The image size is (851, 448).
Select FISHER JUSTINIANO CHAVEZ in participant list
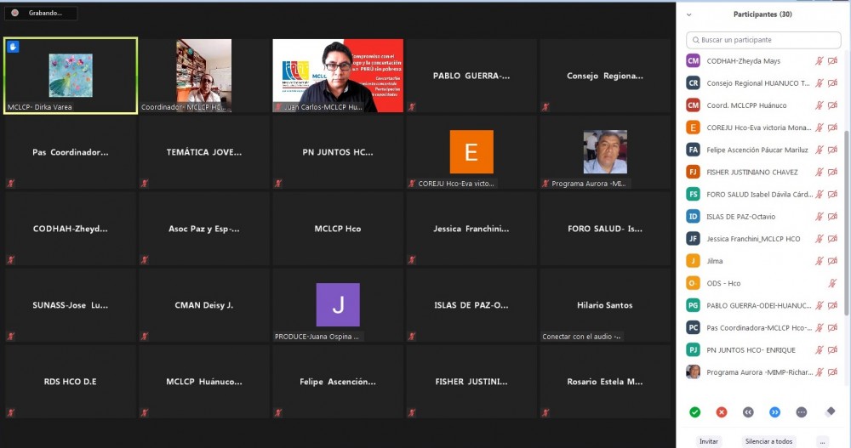pyautogui.click(x=751, y=173)
